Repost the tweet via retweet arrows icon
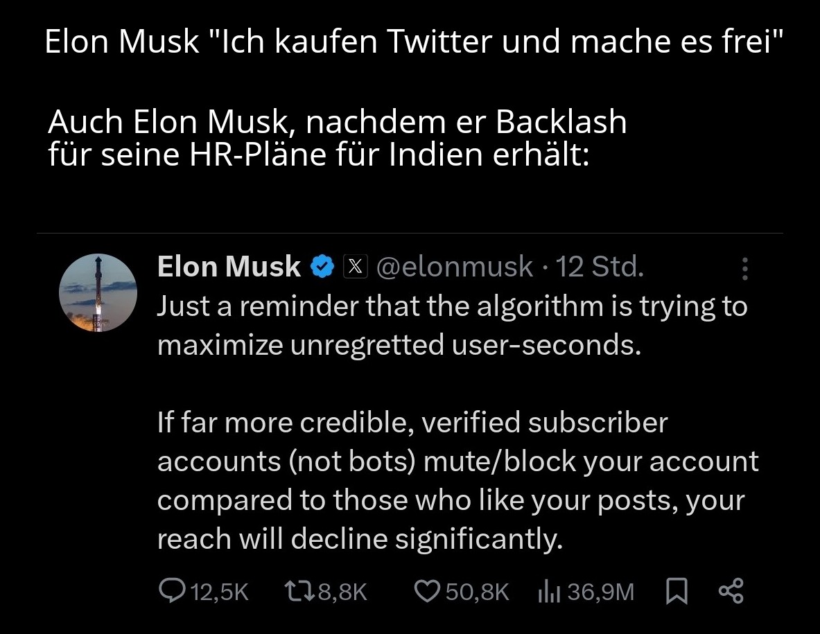 [299, 591]
